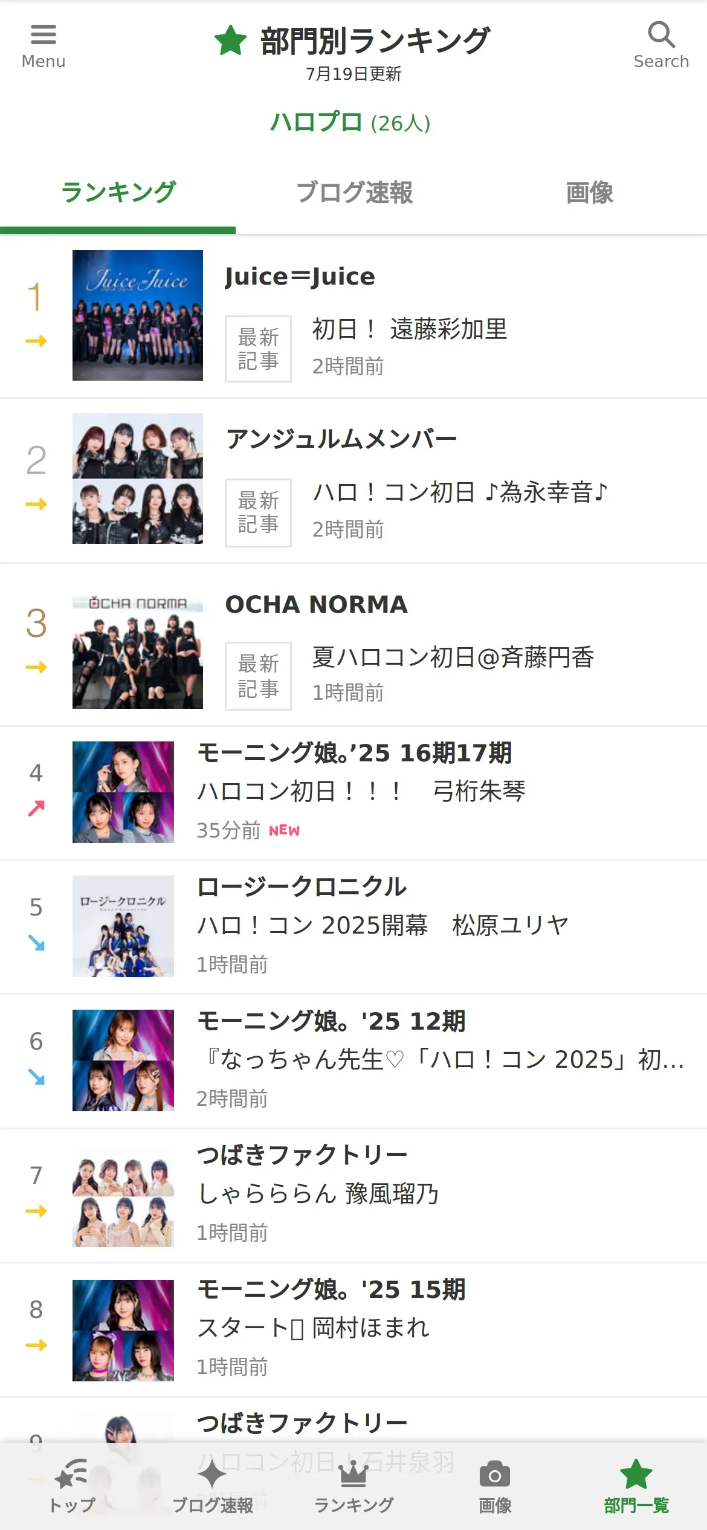Image resolution: width=707 pixels, height=1530 pixels.
Task: Click the green star beside 部門別ランキング title
Action: click(230, 40)
